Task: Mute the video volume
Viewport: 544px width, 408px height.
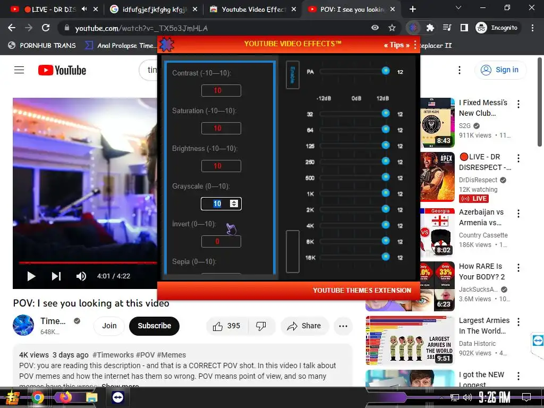Action: click(81, 276)
